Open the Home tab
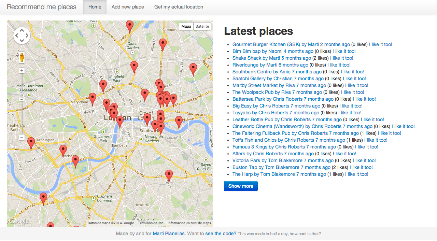Image resolution: width=437 pixels, height=241 pixels. click(95, 7)
